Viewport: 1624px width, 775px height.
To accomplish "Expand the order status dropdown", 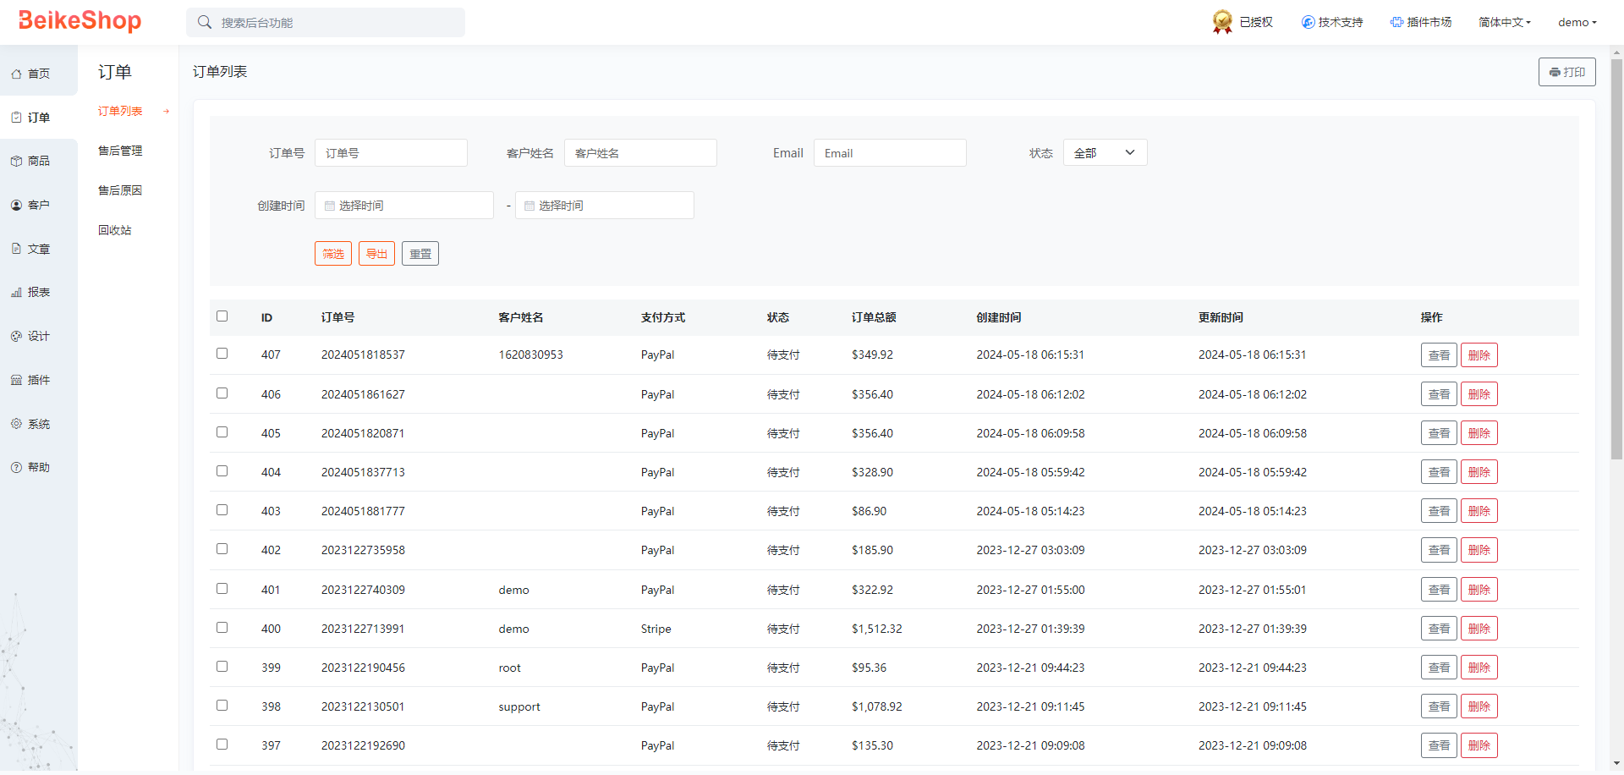I will point(1105,153).
